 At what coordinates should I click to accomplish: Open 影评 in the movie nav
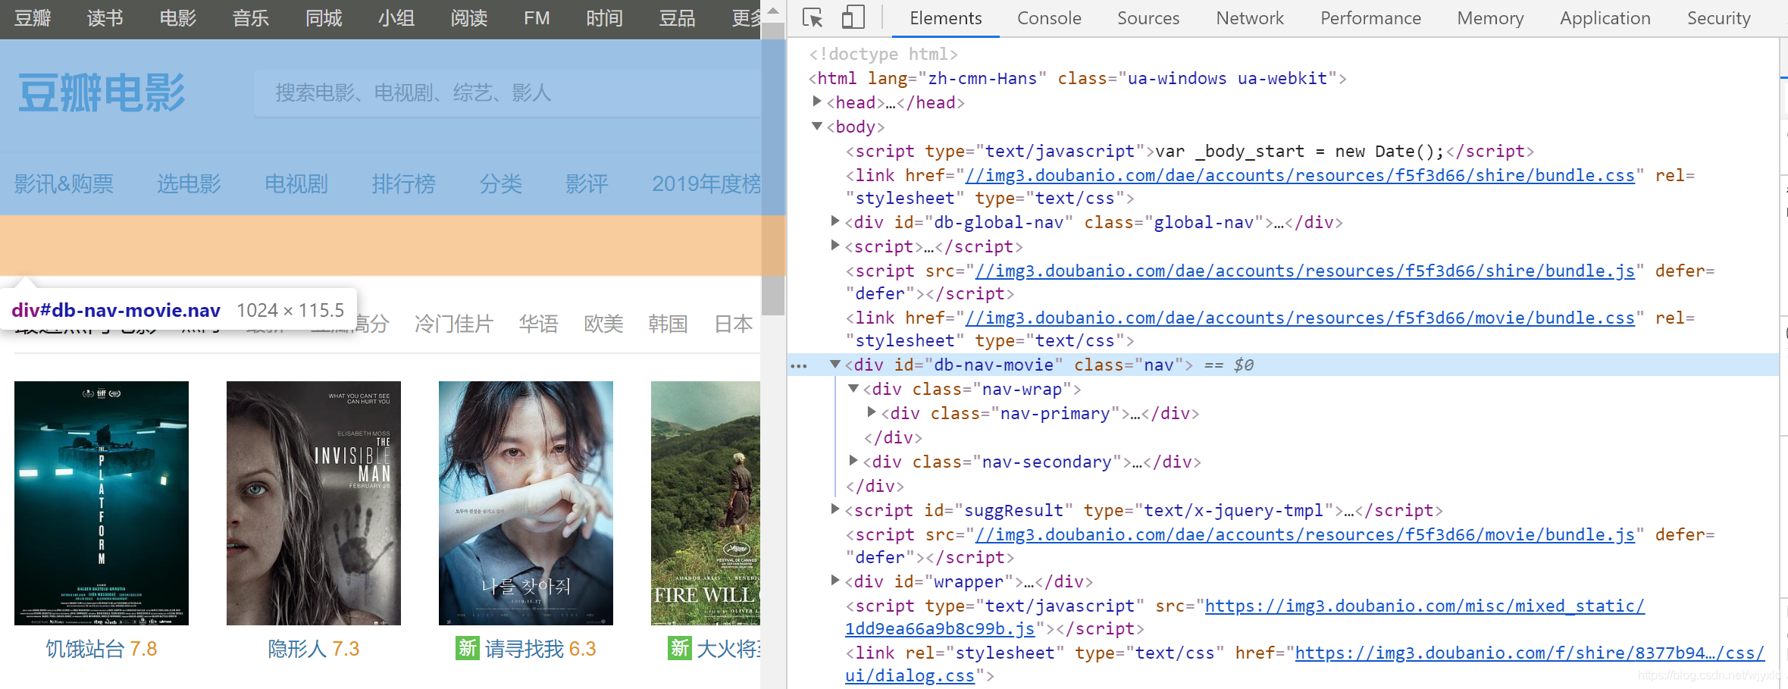click(x=587, y=183)
